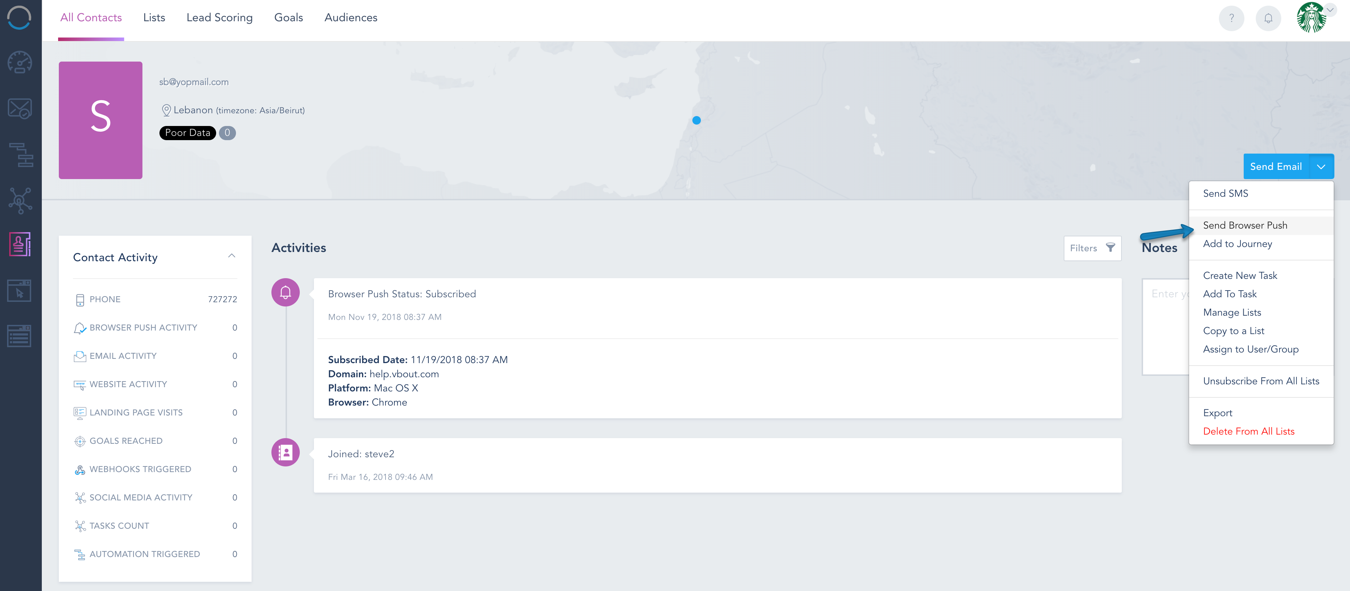Switch to the All Contacts tab
This screenshot has width=1350, height=591.
[91, 18]
